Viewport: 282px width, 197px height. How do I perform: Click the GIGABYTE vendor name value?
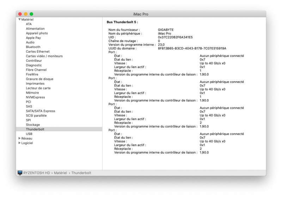(166, 30)
